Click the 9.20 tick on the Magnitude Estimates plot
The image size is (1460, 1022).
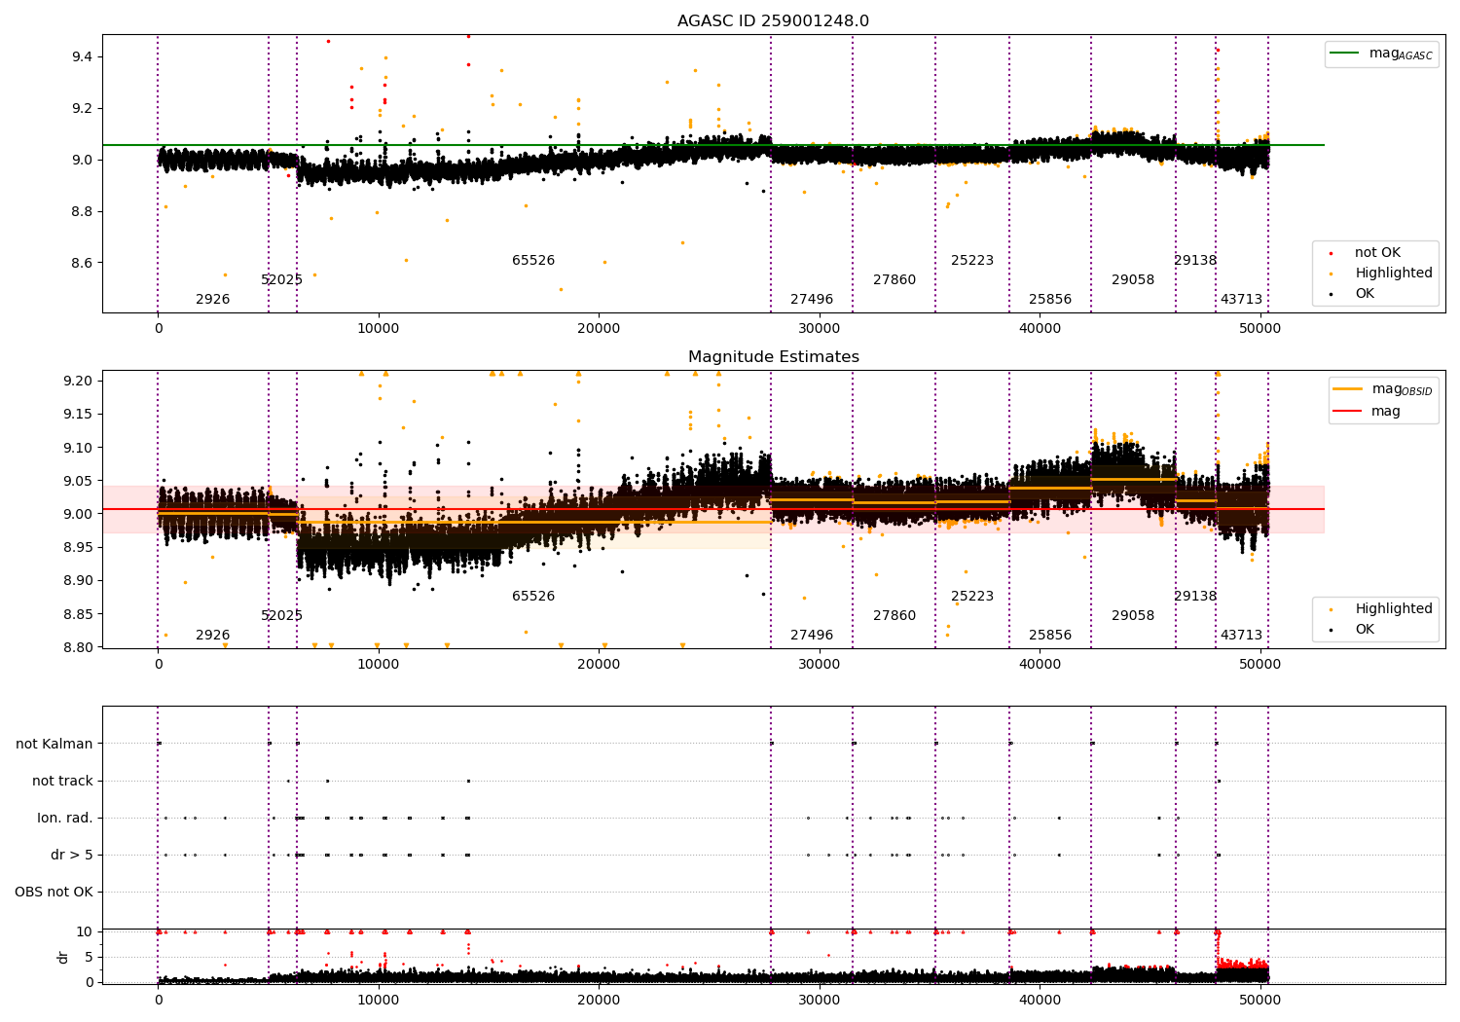[79, 381]
